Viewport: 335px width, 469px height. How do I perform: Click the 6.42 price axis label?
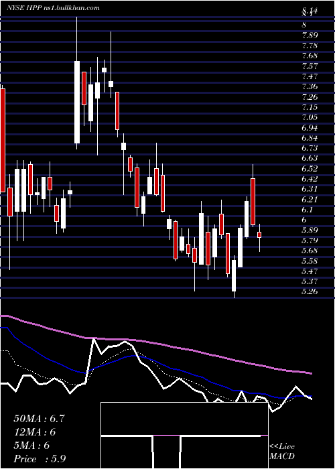coord(310,179)
